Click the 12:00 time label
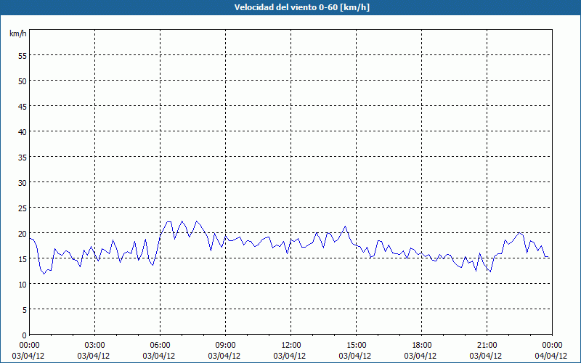This screenshot has width=581, height=363. click(291, 345)
